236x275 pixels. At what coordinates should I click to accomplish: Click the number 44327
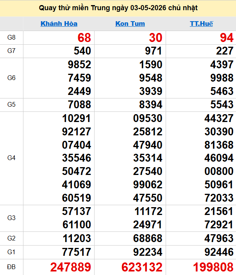[x=219, y=118]
